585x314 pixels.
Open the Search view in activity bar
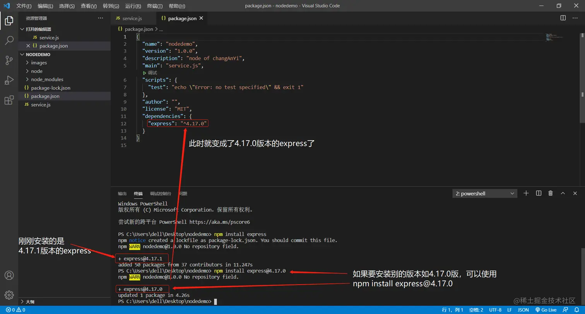coord(9,40)
